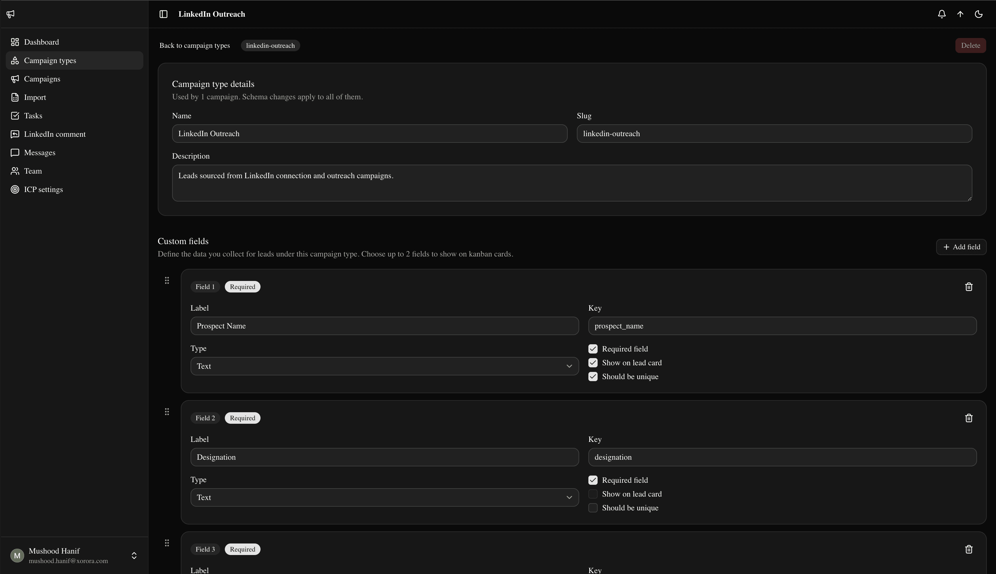Screen dimensions: 996x574
Task: Open the notifications bell
Action: click(x=942, y=14)
